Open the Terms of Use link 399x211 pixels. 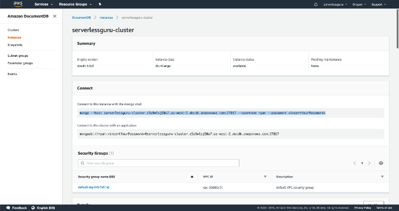tap(384, 208)
